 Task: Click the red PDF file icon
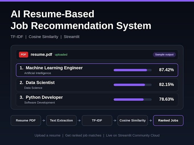coord(23,55)
